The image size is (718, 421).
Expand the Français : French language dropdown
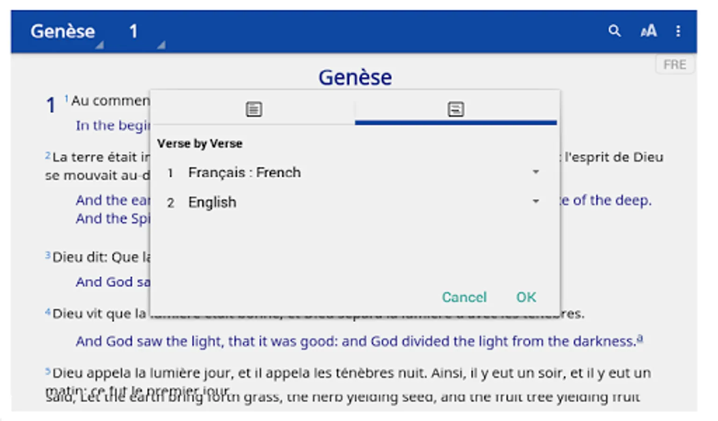tap(536, 172)
